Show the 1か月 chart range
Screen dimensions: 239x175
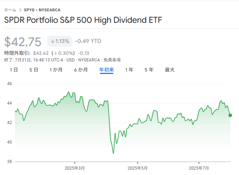click(56, 70)
